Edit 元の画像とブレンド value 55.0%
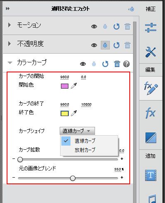165x203 pixels. click(119, 169)
